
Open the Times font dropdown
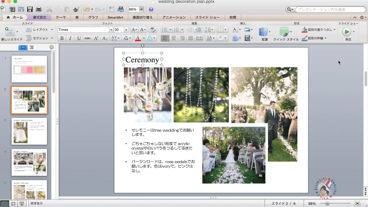pyautogui.click(x=111, y=29)
